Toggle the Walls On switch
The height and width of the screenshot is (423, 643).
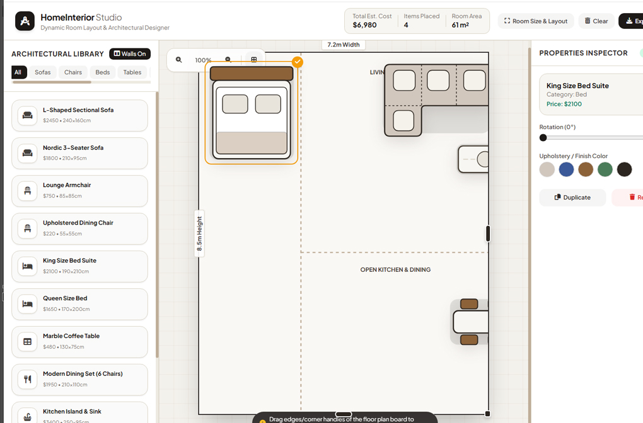(130, 54)
